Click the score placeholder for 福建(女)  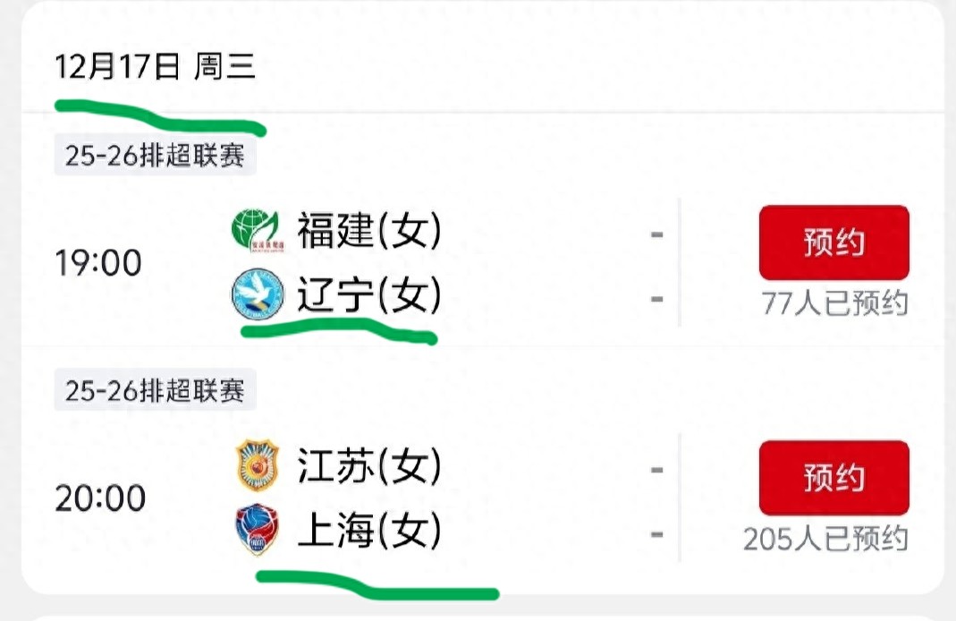coord(657,234)
